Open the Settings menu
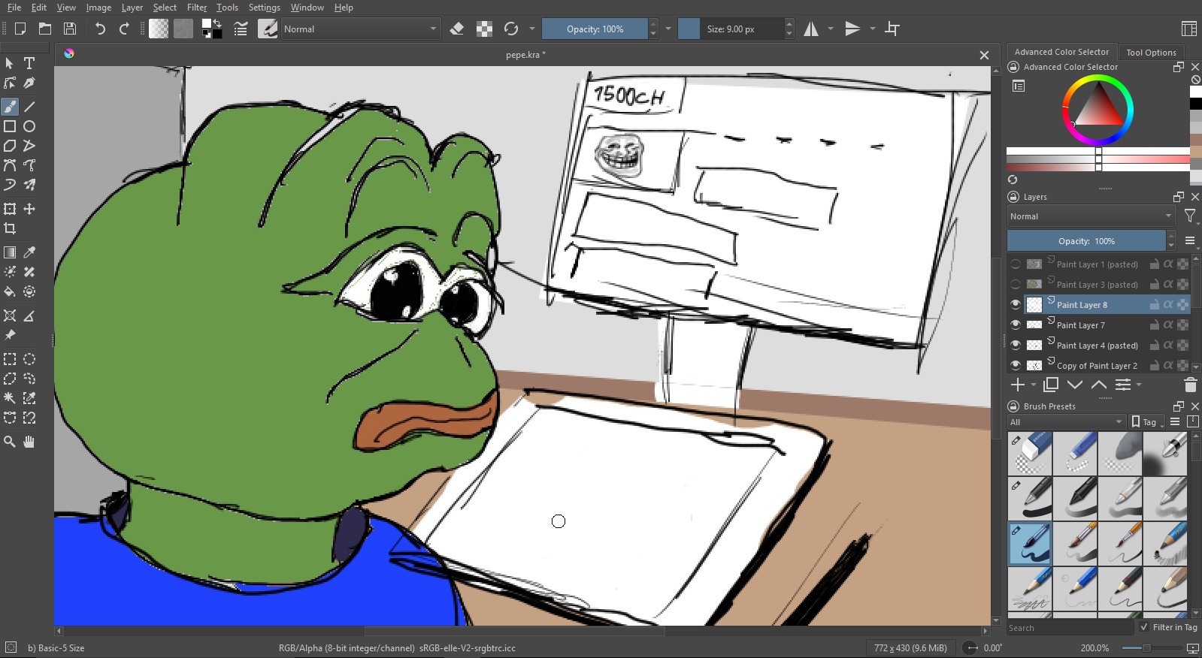 (x=264, y=8)
